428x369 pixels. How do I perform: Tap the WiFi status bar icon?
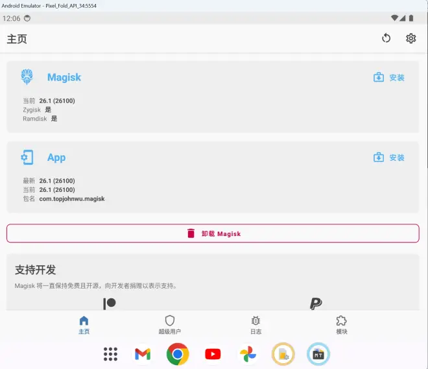coord(394,18)
